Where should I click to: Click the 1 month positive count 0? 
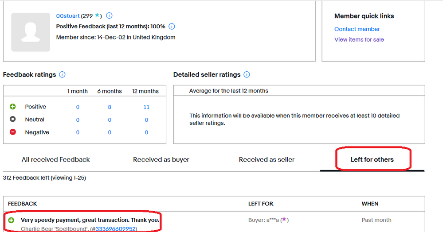pos(78,107)
